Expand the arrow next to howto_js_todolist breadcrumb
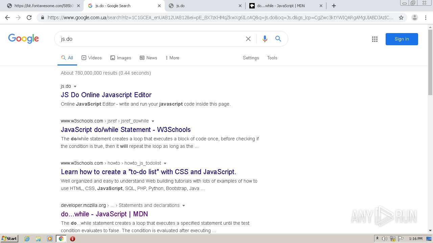Image resolution: width=433 pixels, height=243 pixels. (x=165, y=163)
